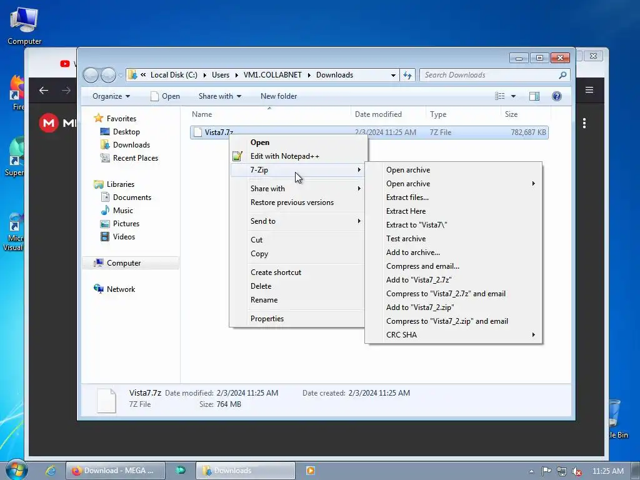The width and height of the screenshot is (640, 480).
Task: Click the Forward navigation arrow in Explorer
Action: [108, 75]
